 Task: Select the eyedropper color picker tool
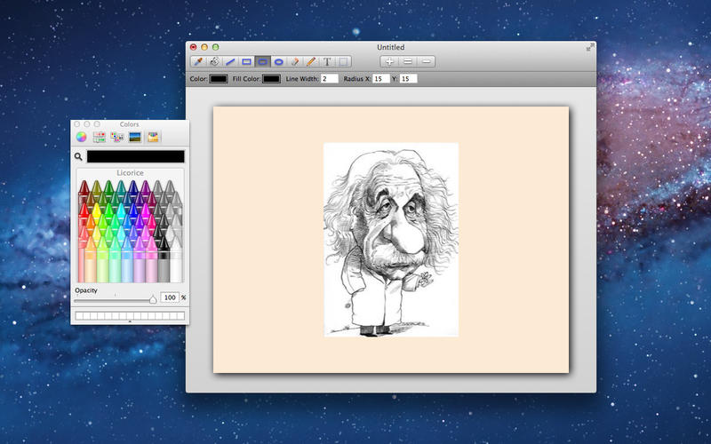pyautogui.click(x=198, y=61)
